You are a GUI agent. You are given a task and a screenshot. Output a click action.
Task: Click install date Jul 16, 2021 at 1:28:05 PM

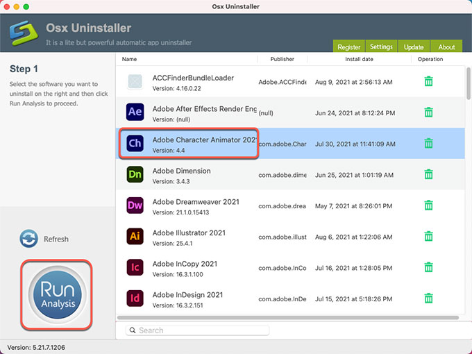coord(353,268)
